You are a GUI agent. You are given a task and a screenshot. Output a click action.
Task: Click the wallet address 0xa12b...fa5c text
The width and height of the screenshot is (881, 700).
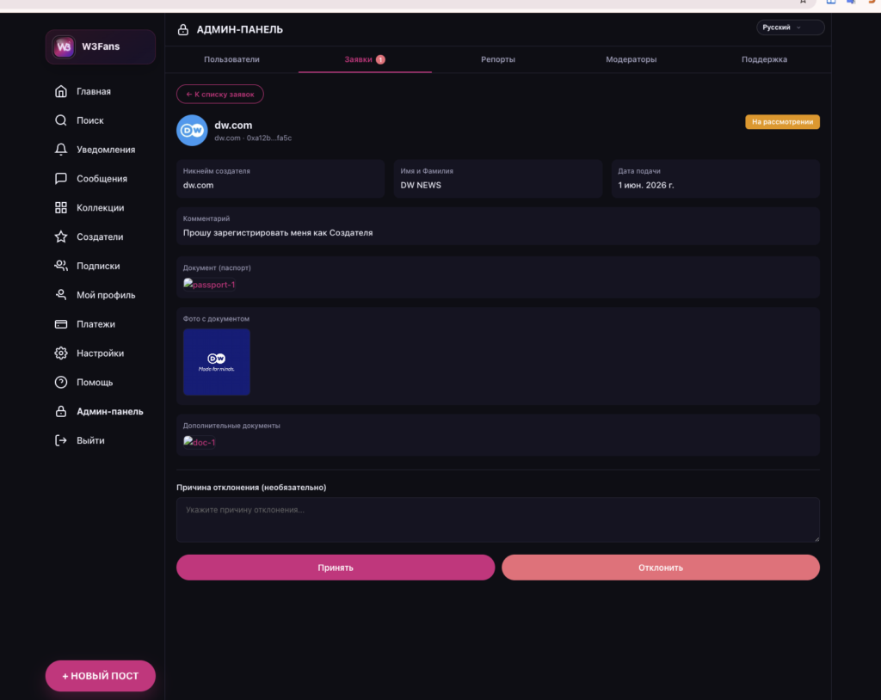(269, 138)
